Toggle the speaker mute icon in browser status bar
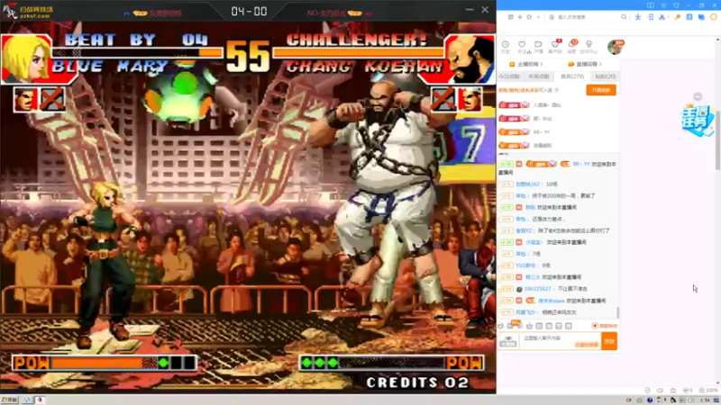Screen dimensions: 721x405 [660, 391]
